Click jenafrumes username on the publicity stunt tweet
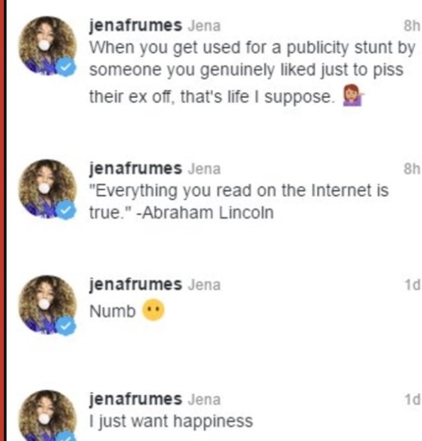The image size is (422, 441). [135, 26]
